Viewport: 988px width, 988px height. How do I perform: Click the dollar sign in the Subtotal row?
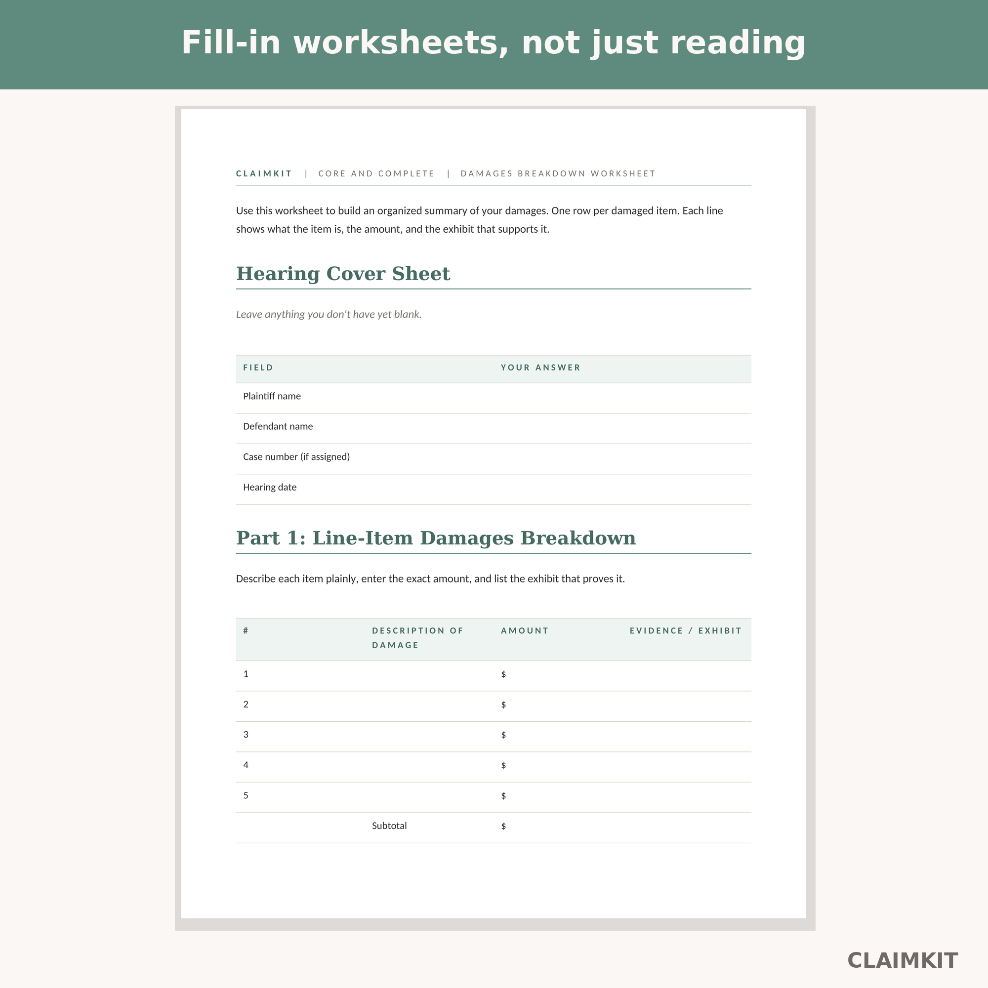point(504,826)
